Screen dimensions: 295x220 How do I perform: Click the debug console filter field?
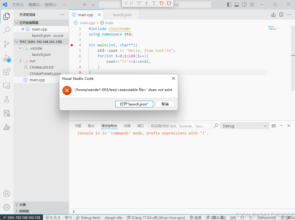(180, 126)
